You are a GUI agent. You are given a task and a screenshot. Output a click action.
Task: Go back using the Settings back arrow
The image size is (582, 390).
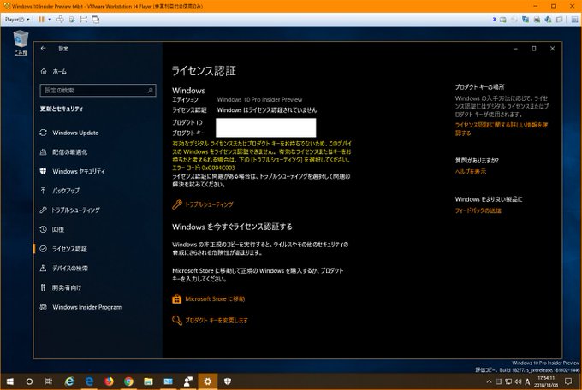pyautogui.click(x=44, y=49)
